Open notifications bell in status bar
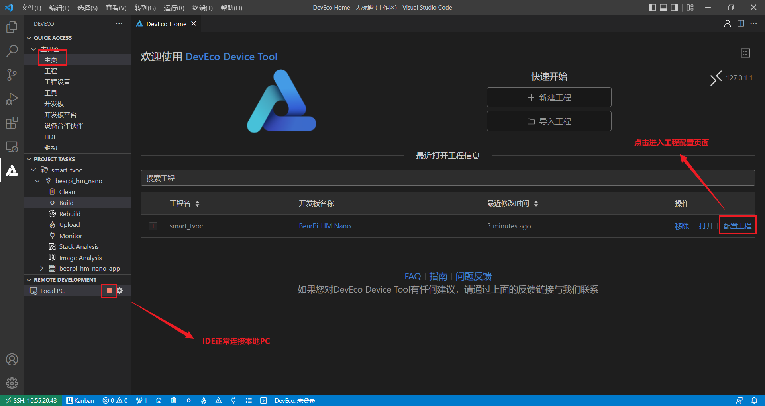 pyautogui.click(x=754, y=400)
